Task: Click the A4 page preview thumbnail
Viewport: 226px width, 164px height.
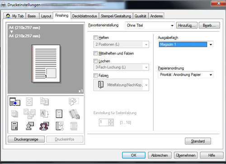Action: (46, 63)
